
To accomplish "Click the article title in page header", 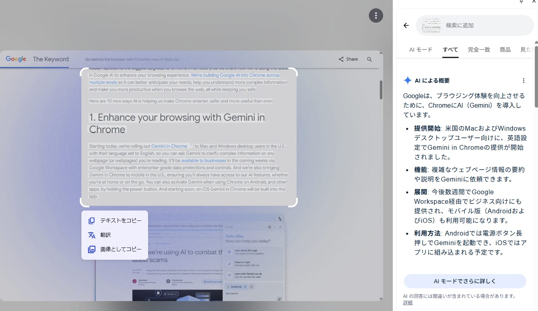I will [x=132, y=59].
